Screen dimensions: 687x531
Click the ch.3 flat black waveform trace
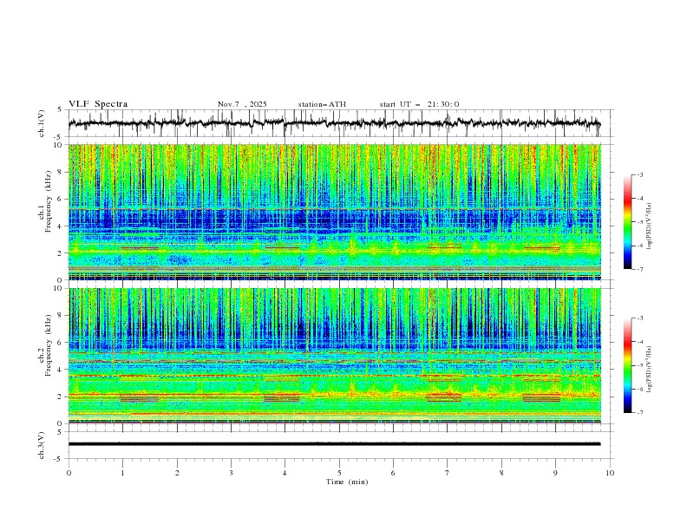(334, 444)
